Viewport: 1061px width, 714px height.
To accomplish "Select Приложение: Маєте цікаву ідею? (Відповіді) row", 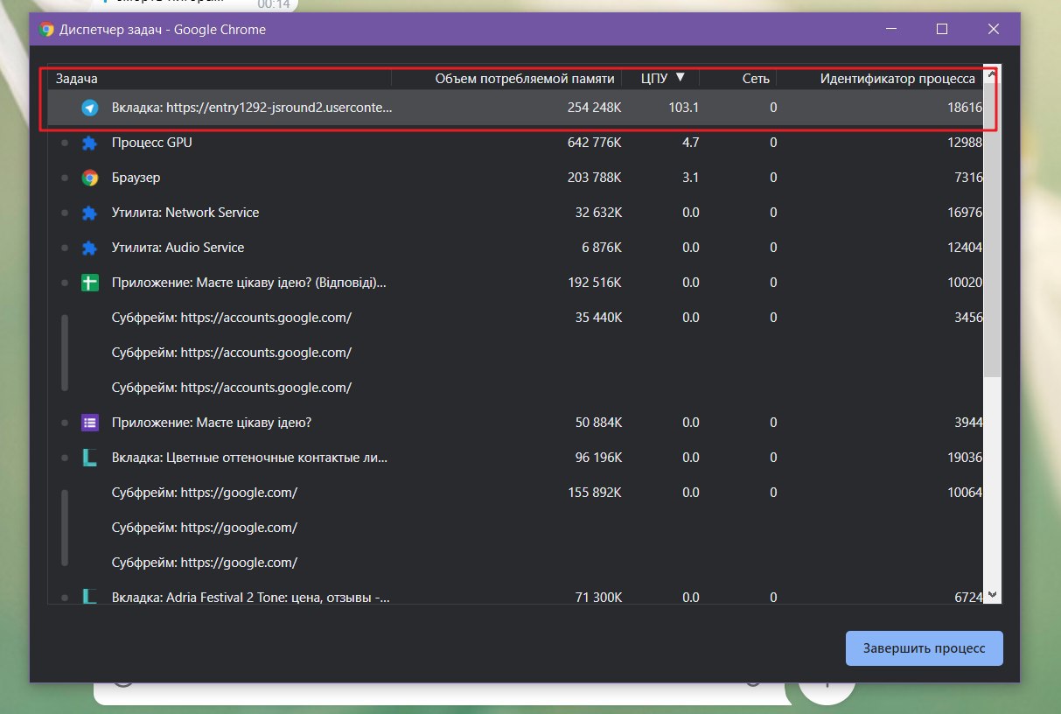I will 516,283.
